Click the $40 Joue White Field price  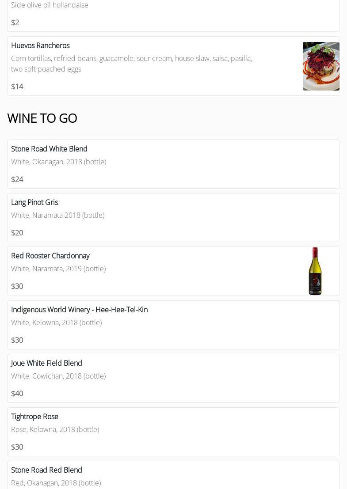[x=17, y=394]
